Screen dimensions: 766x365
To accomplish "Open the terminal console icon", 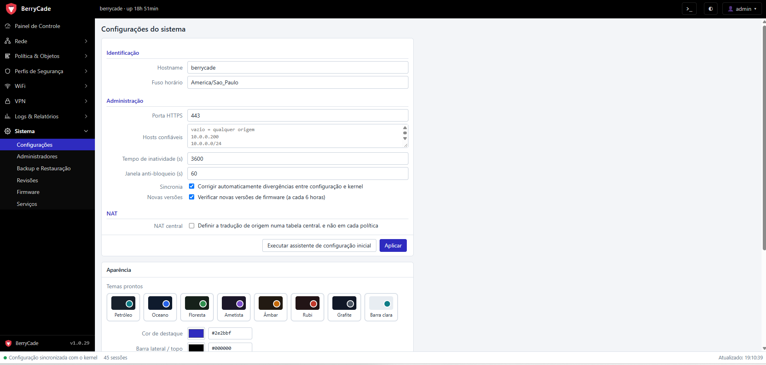I will (689, 9).
